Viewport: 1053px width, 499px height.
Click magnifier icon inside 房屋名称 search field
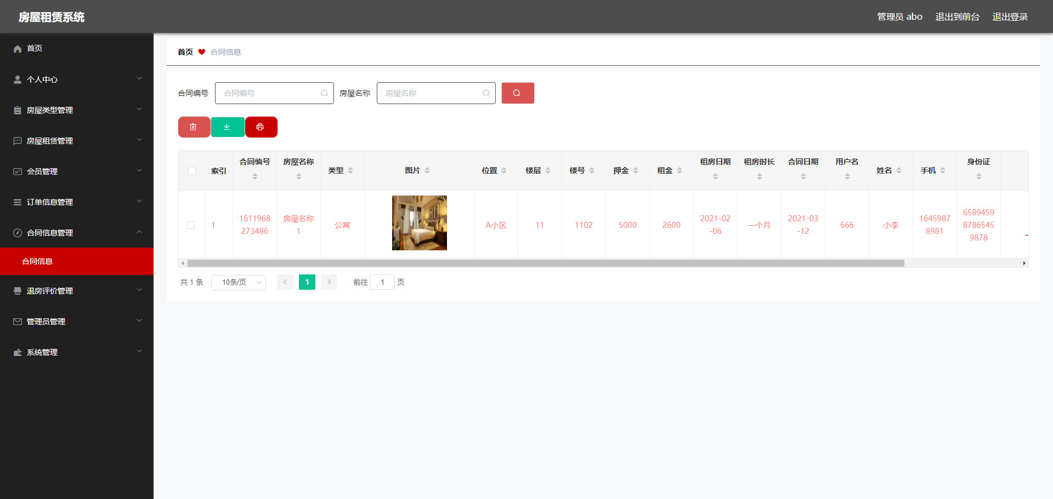(x=486, y=93)
